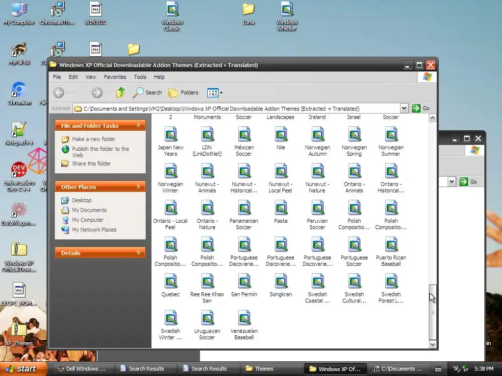This screenshot has height=376, width=502.
Task: Collapse the Other Places panel
Action: click(x=138, y=187)
